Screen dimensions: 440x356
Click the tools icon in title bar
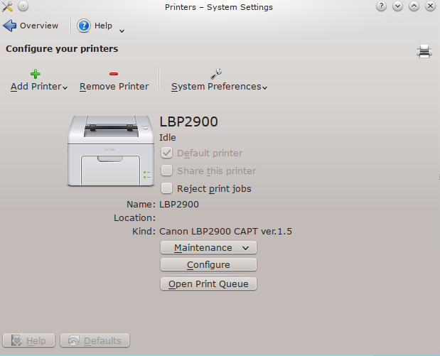[8, 6]
